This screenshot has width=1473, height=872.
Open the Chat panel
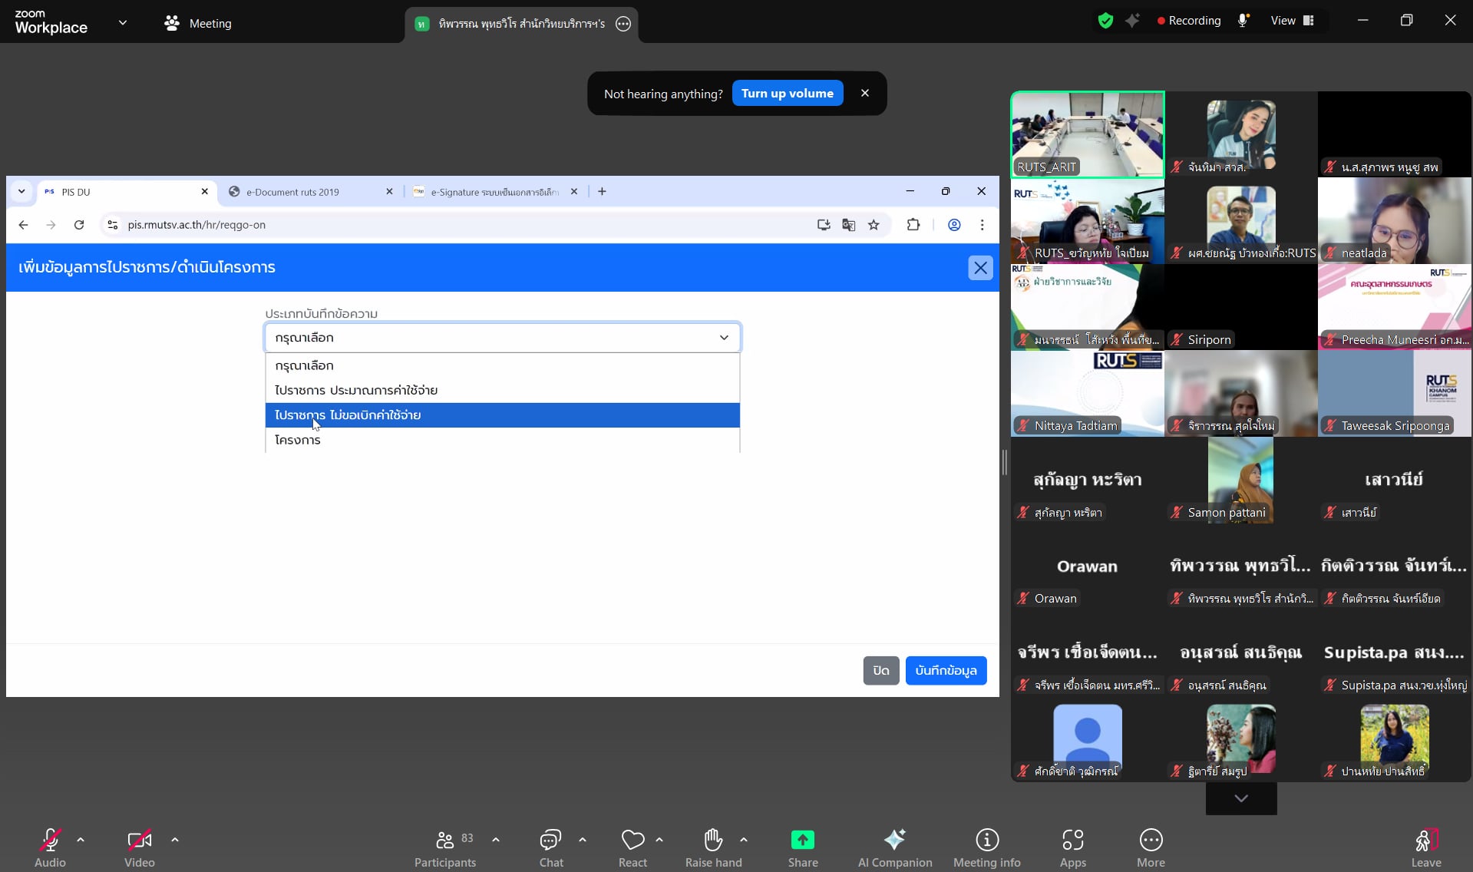(x=550, y=840)
